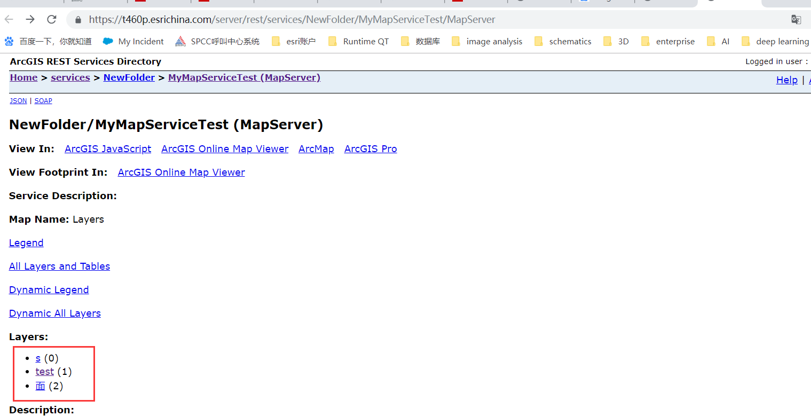Open the NewFolder breadcrumb link
The image size is (811, 416).
129,77
